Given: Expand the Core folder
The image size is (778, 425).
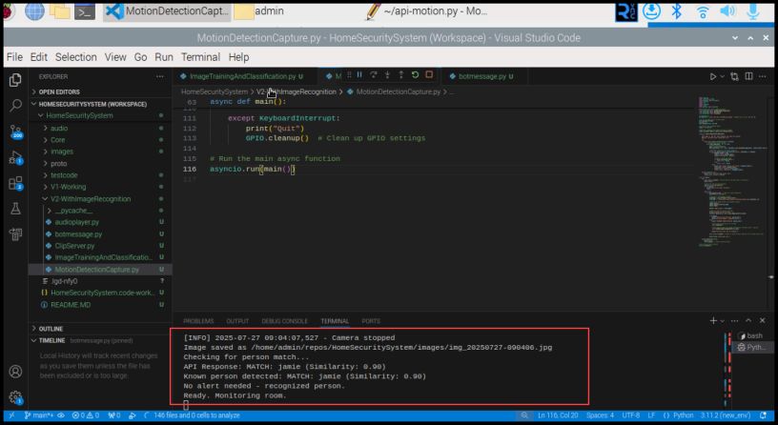Looking at the screenshot, I should (57, 140).
